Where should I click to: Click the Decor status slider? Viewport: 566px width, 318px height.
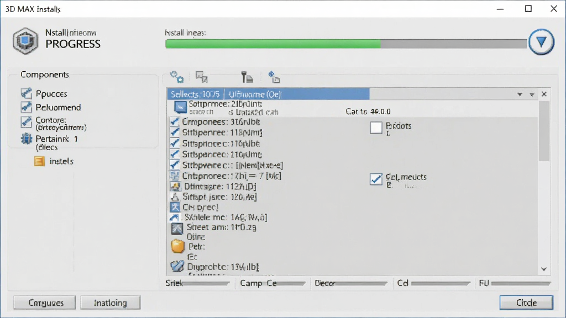click(361, 284)
